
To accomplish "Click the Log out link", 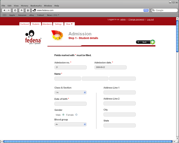I will (x=150, y=19).
